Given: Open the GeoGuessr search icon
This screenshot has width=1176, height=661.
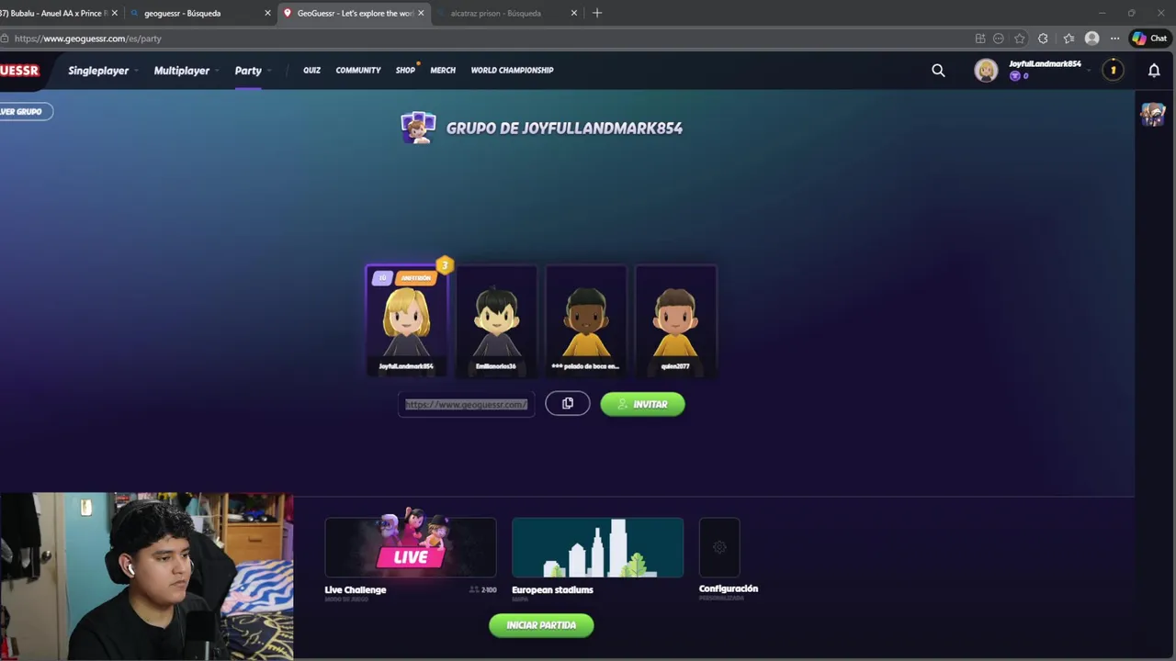Looking at the screenshot, I should click(x=938, y=70).
